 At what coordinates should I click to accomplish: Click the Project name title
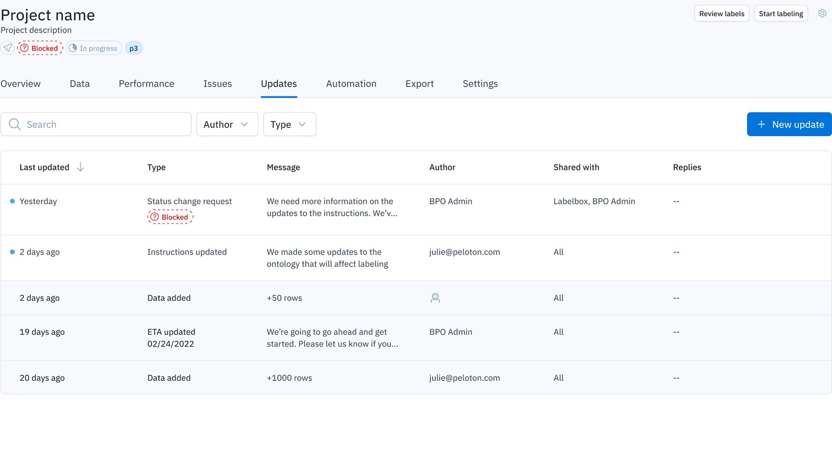[48, 15]
